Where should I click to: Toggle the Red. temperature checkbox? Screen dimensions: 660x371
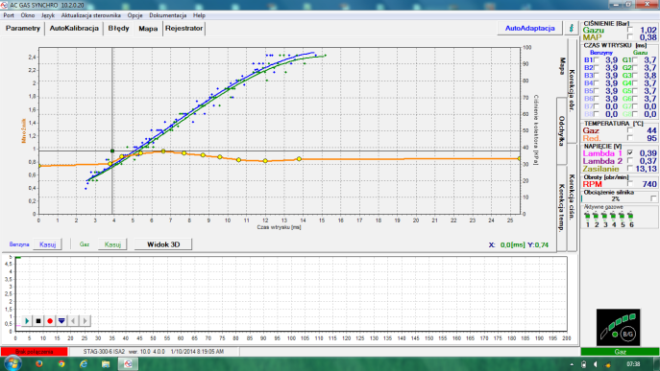630,138
